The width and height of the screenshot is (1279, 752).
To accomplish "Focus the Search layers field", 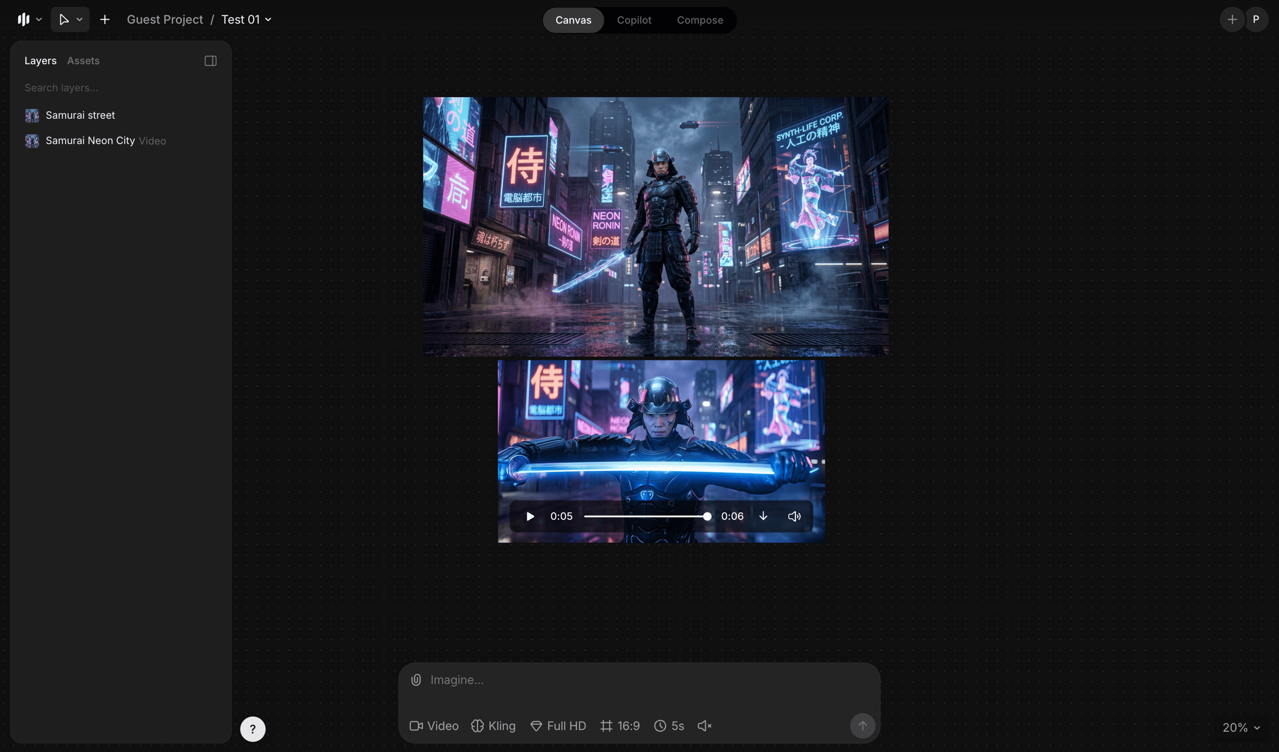I will click(x=120, y=88).
